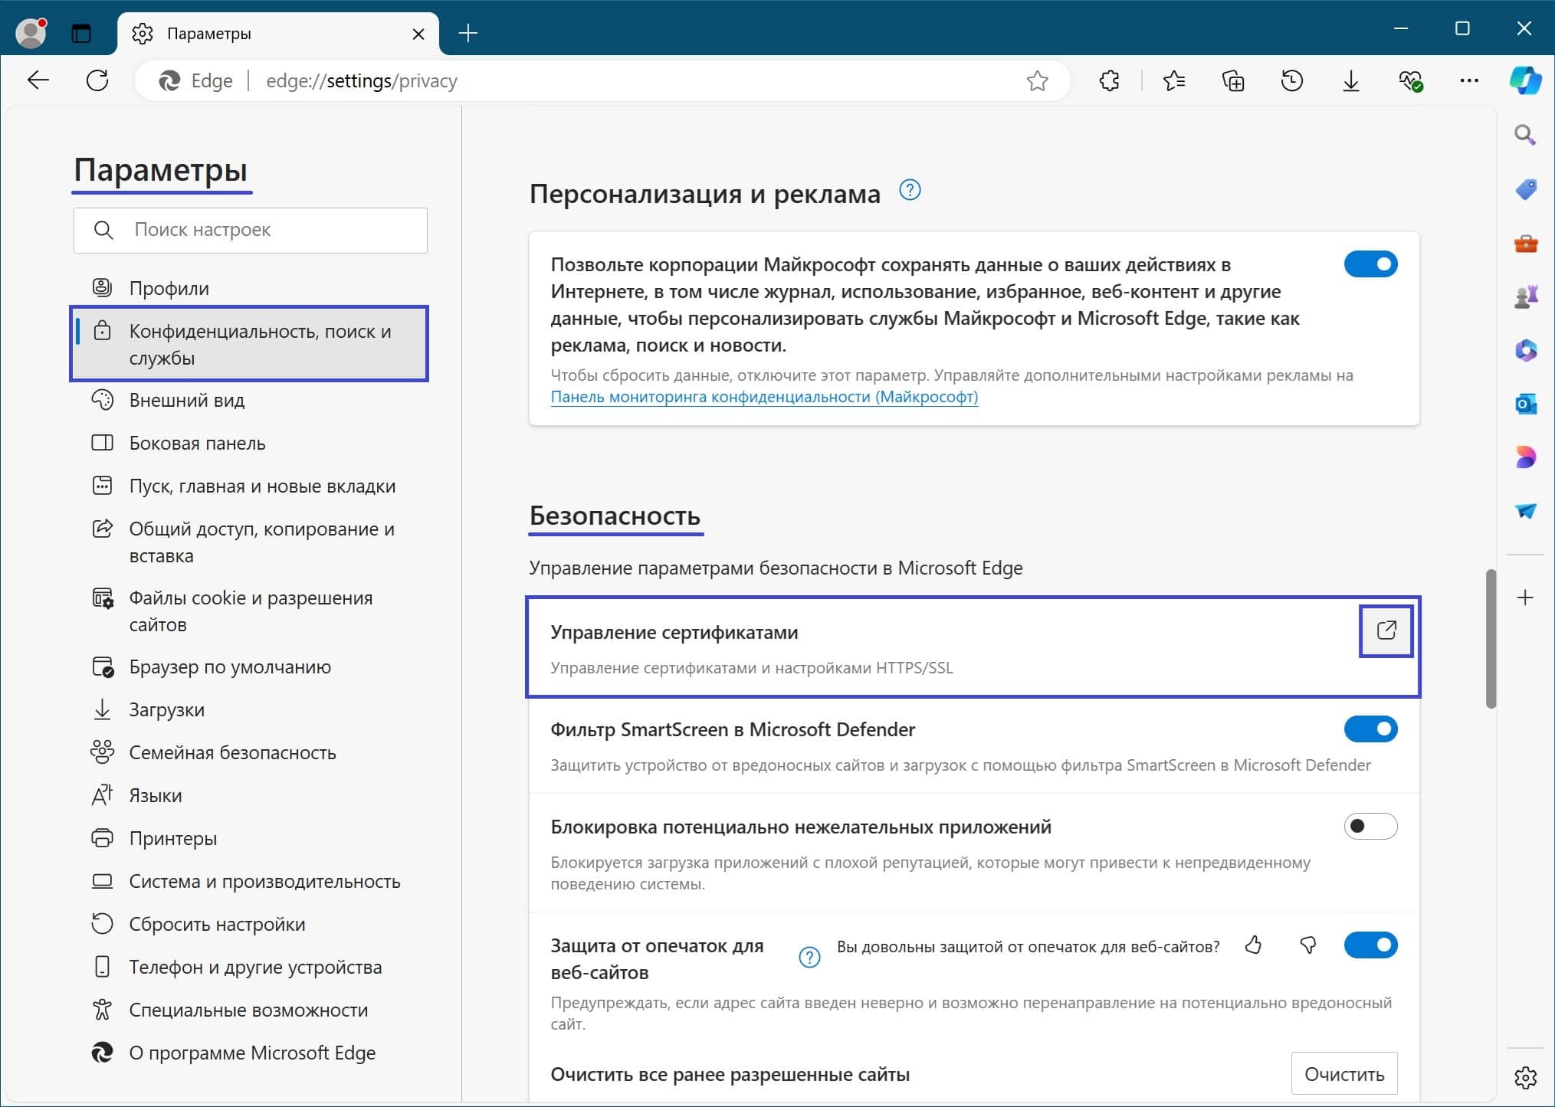Open Browser essentials heart icon
The height and width of the screenshot is (1107, 1555).
click(1410, 80)
